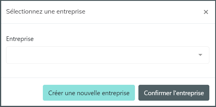The image size is (216, 107).
Task: Select the teal create new company button
Action: (x=89, y=93)
